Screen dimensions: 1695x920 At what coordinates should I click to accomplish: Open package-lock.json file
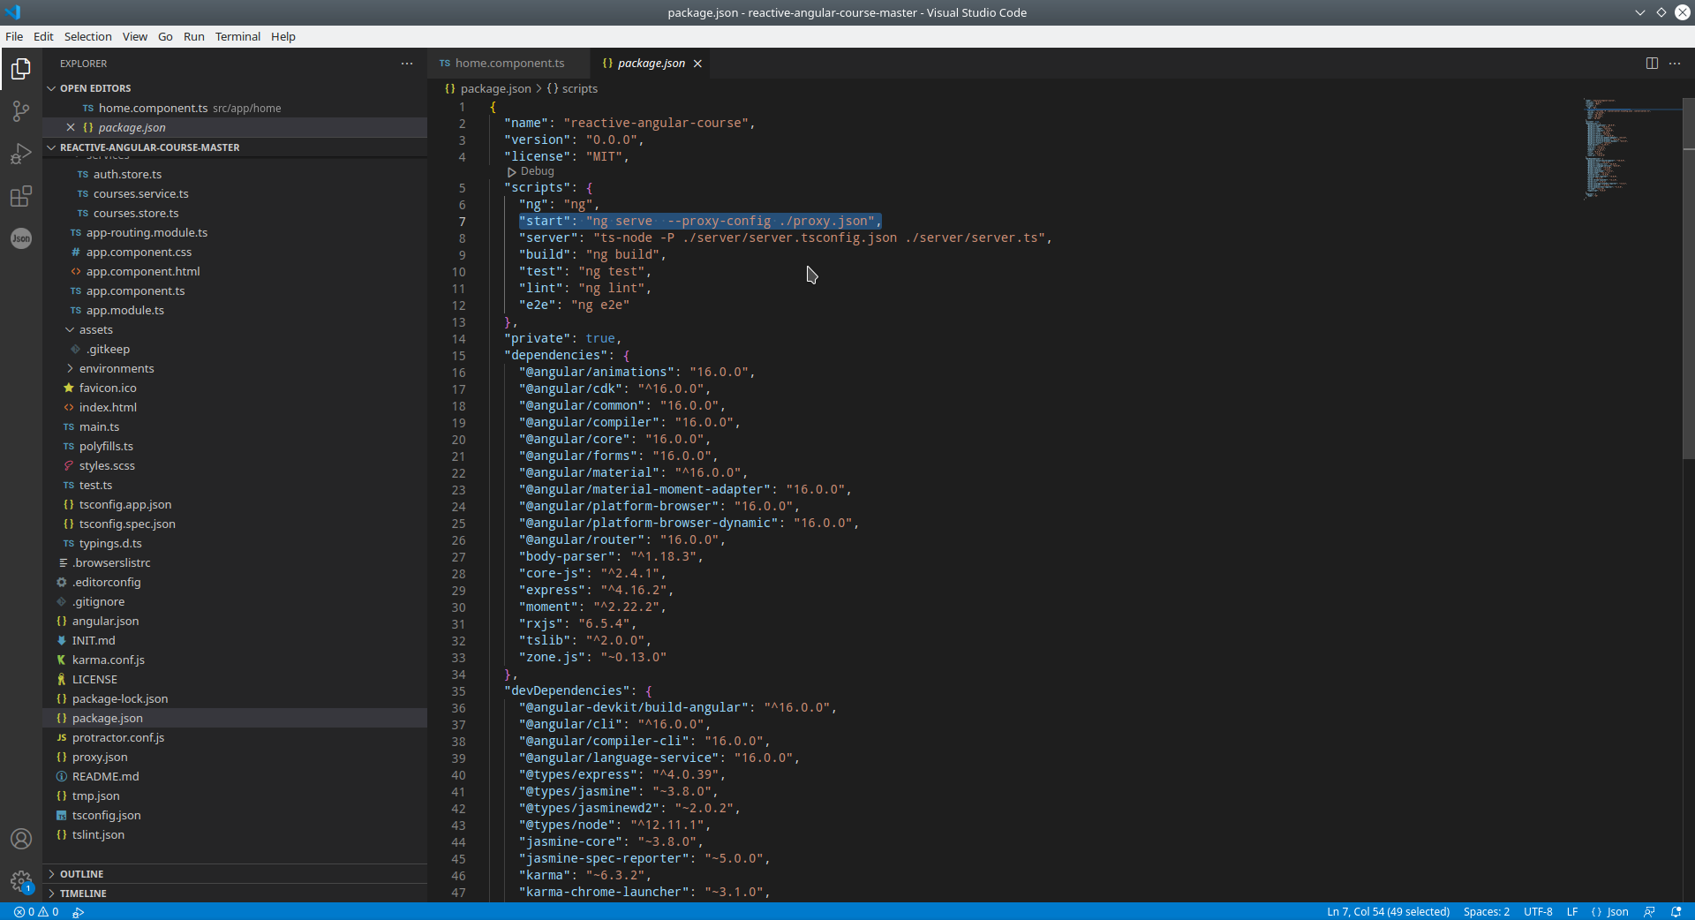click(x=235, y=699)
